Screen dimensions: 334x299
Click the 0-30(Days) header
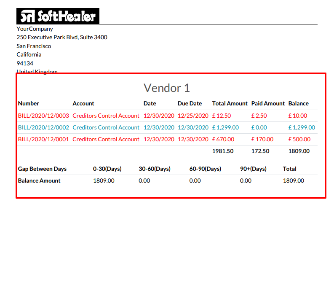coord(107,169)
